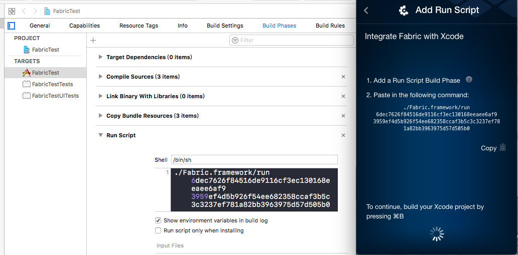Image resolution: width=518 pixels, height=255 pixels.
Task: Enable Run script only when installing
Action: (159, 230)
